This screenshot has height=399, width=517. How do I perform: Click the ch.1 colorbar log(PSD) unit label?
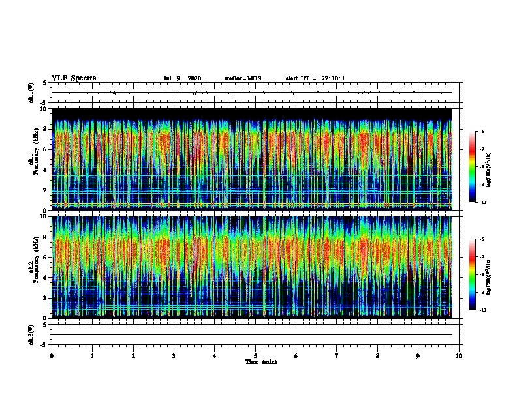[489, 170]
